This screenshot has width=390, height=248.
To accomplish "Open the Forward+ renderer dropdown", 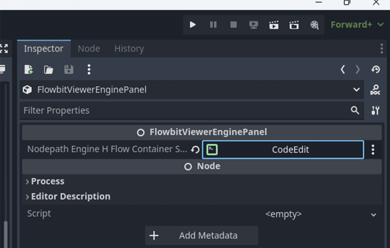I will tap(357, 24).
